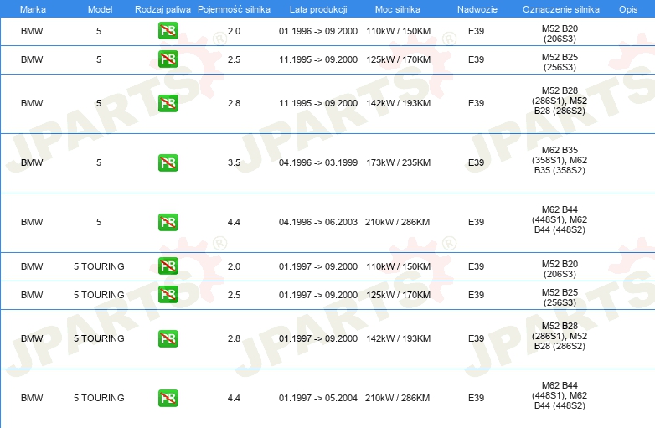The image size is (655, 428).
Task: Click engine code M52 B20 in BMW 5 row
Action: pos(560,34)
